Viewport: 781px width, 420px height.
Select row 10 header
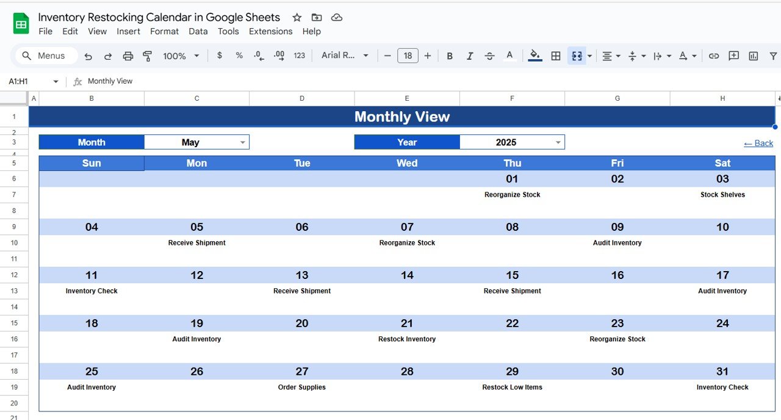14,243
